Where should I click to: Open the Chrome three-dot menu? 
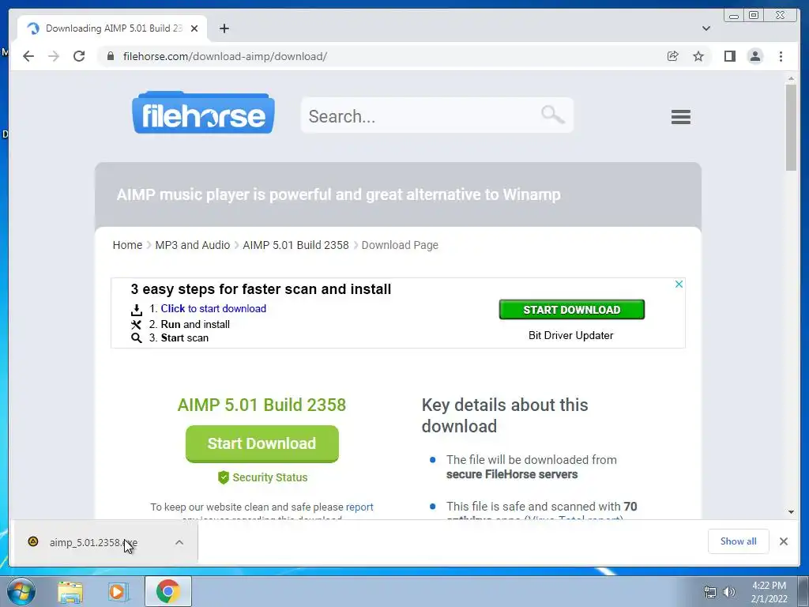[781, 56]
